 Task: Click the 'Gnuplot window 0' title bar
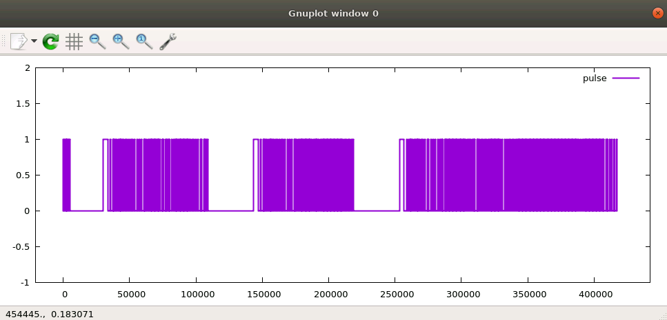pyautogui.click(x=332, y=13)
